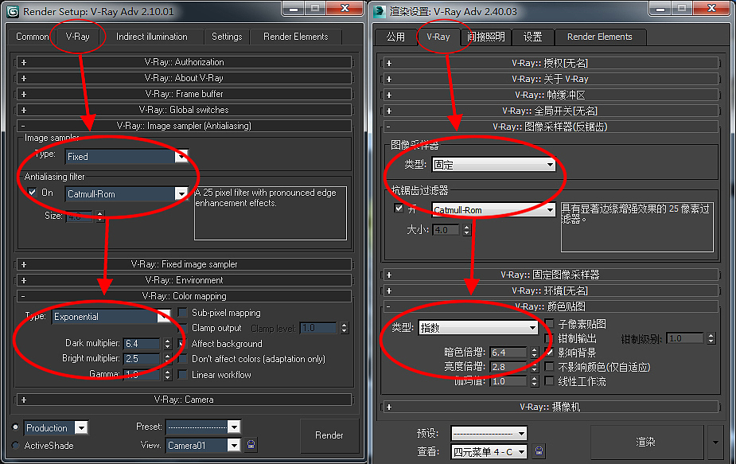Viewport: 736px width, 464px height.
Task: Open the Preset dropdown in English window
Action: (203, 427)
